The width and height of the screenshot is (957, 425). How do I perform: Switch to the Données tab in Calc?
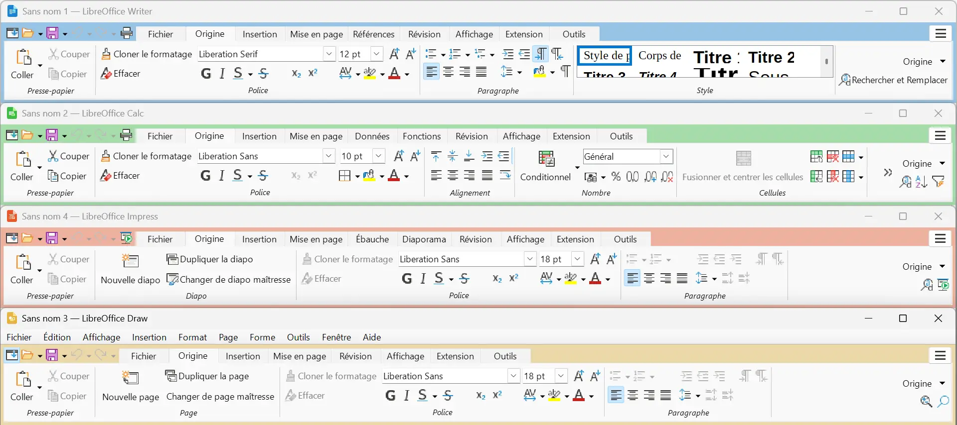372,136
